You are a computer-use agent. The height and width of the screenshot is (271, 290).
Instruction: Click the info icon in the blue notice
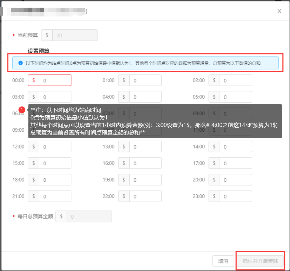click(x=21, y=63)
